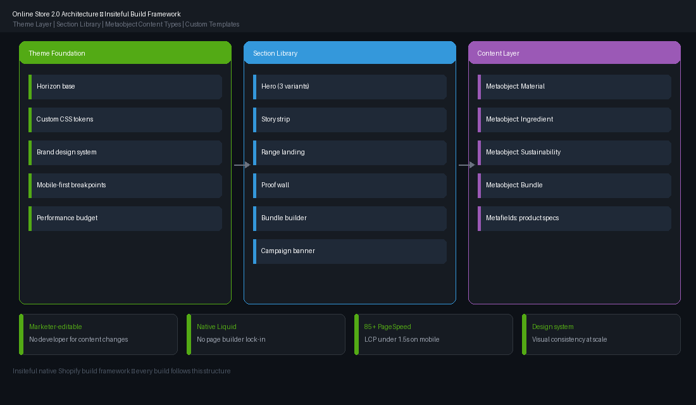The image size is (696, 405).
Task: Click the Content Layer column header
Action: pyautogui.click(x=575, y=53)
